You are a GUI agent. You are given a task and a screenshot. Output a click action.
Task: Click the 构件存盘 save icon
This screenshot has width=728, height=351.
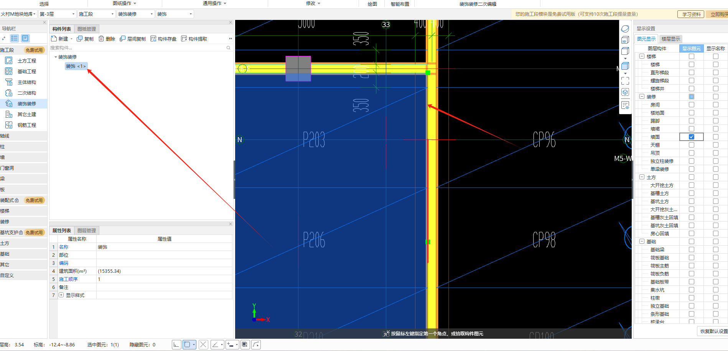(153, 39)
